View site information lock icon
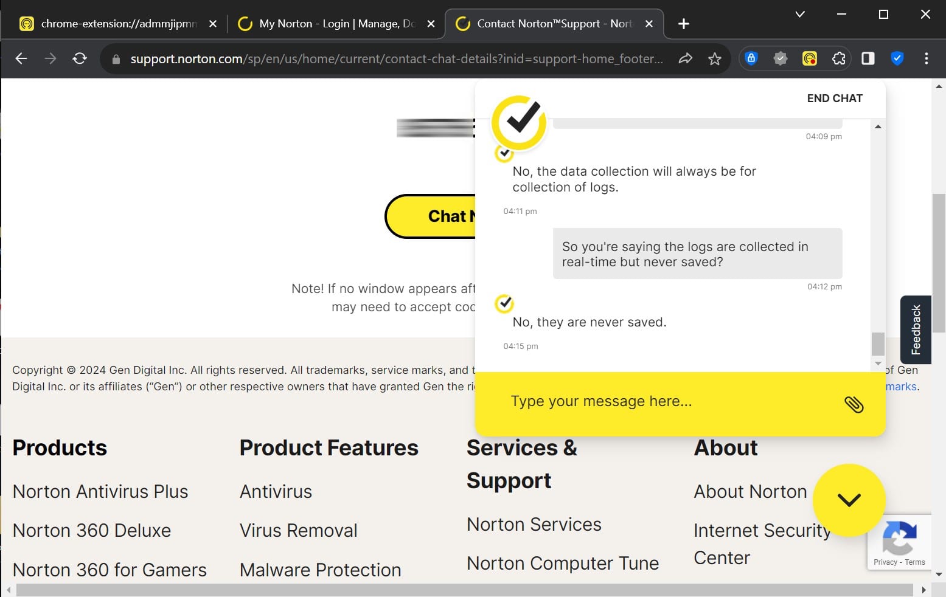Image resolution: width=946 pixels, height=597 pixels. click(116, 59)
